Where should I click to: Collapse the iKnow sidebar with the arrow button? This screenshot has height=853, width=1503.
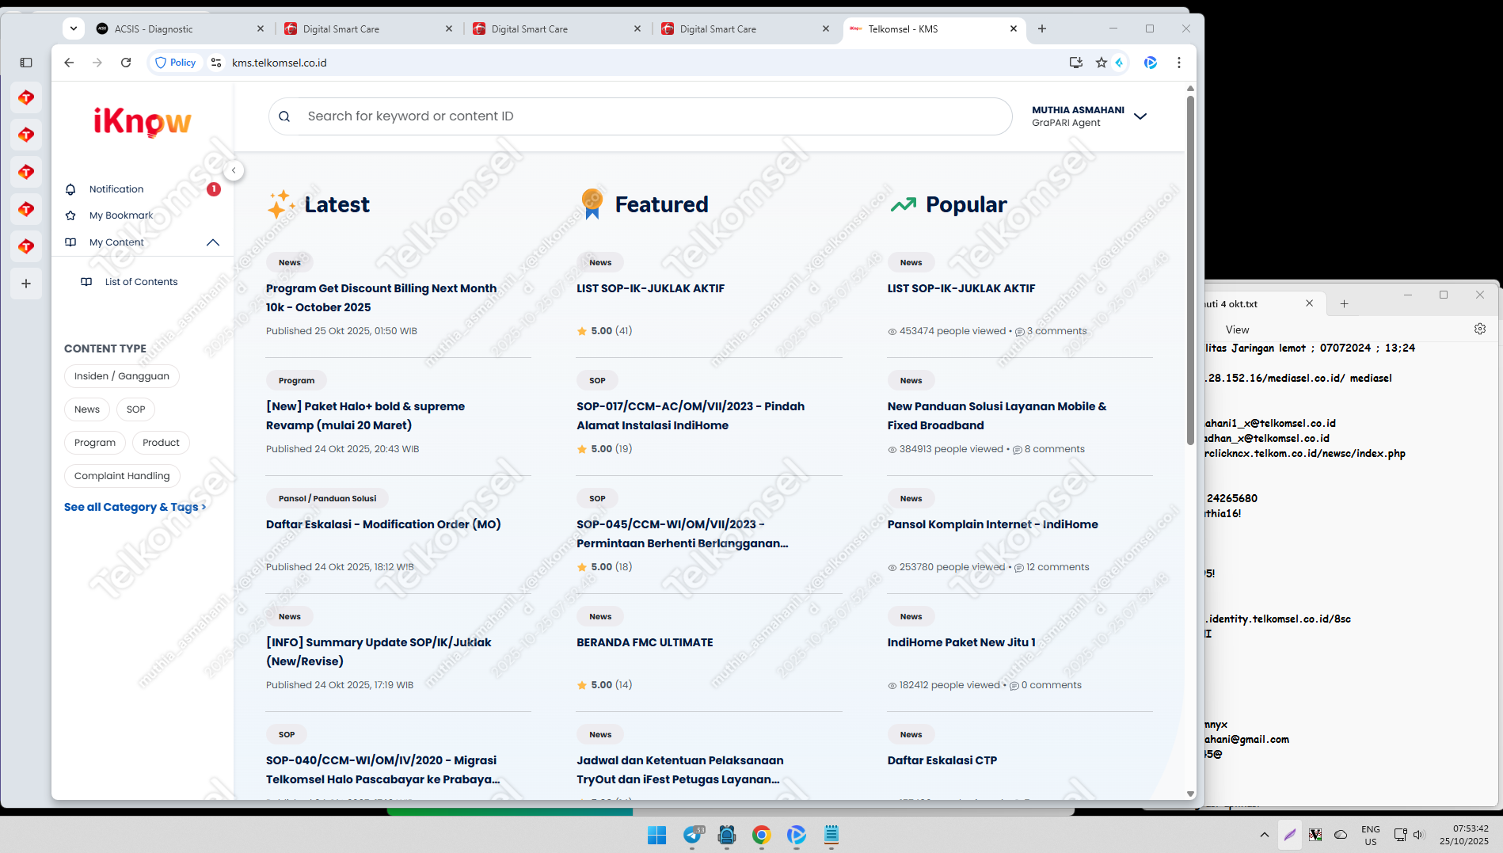click(234, 170)
